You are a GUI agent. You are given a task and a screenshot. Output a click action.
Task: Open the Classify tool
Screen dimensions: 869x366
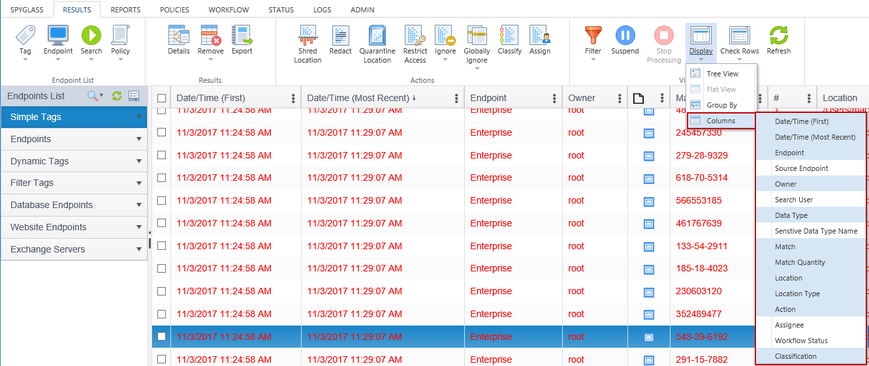tap(509, 35)
